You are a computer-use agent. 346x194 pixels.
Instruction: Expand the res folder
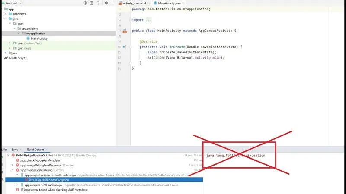coord(5,53)
